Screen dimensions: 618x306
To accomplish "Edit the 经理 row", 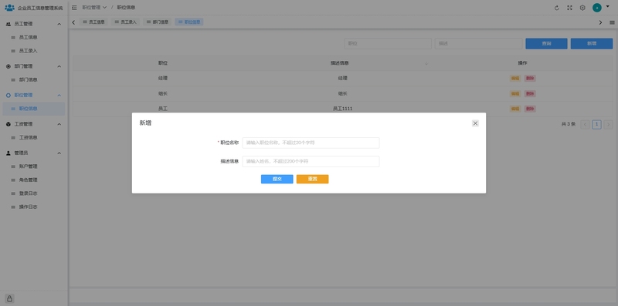I will pos(515,79).
